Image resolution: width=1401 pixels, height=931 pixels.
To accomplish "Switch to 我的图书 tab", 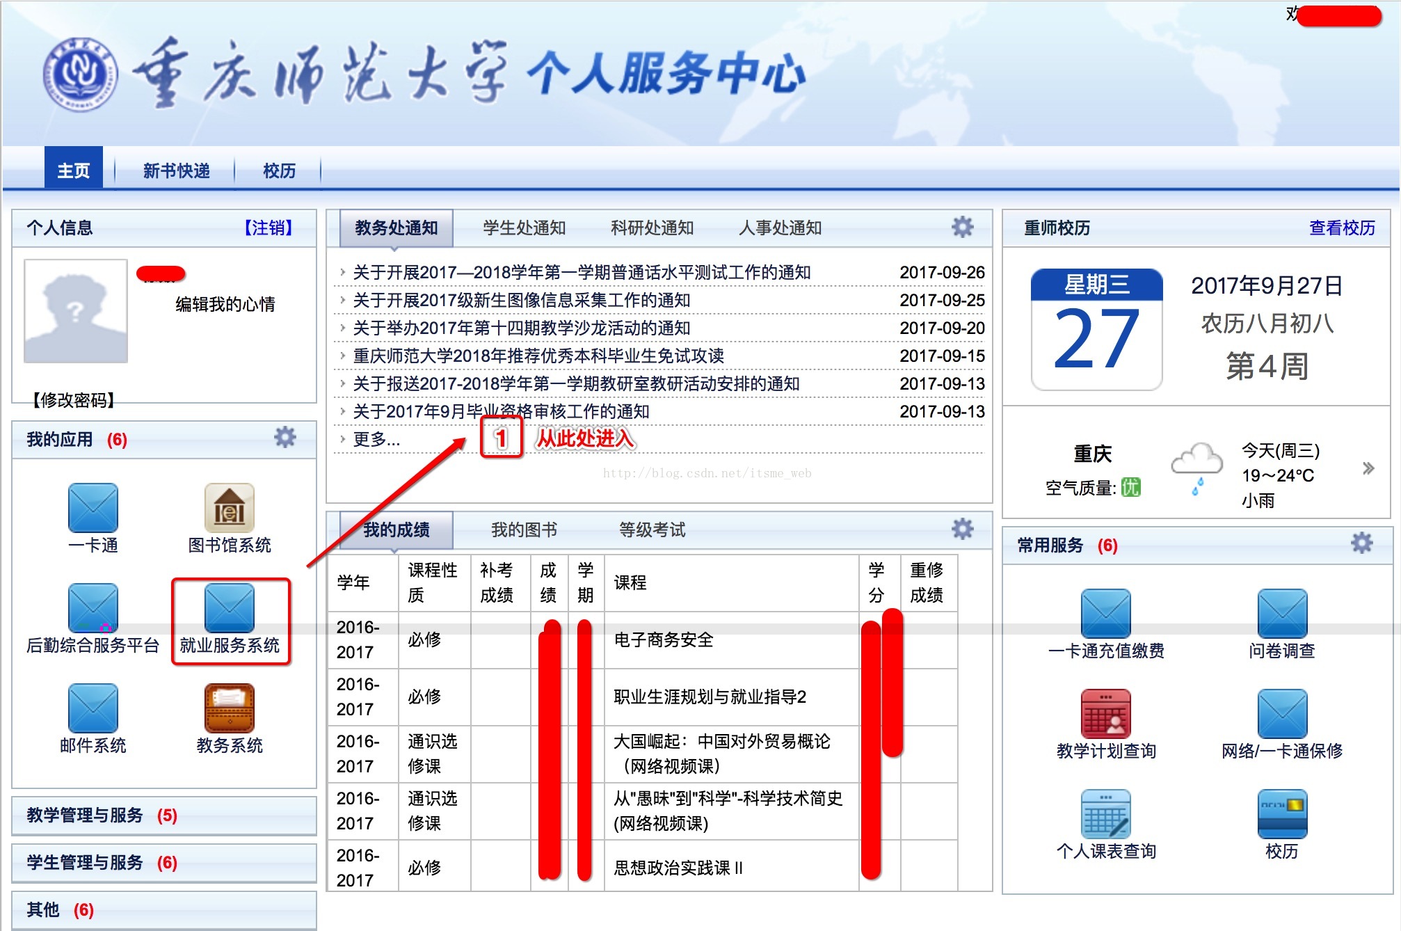I will point(524,530).
